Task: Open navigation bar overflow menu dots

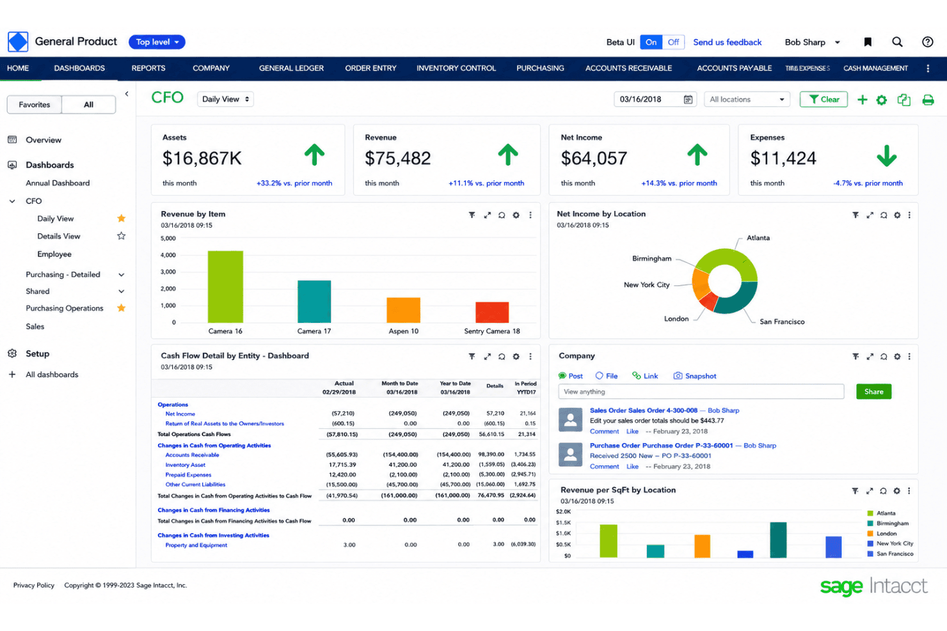Action: [928, 68]
